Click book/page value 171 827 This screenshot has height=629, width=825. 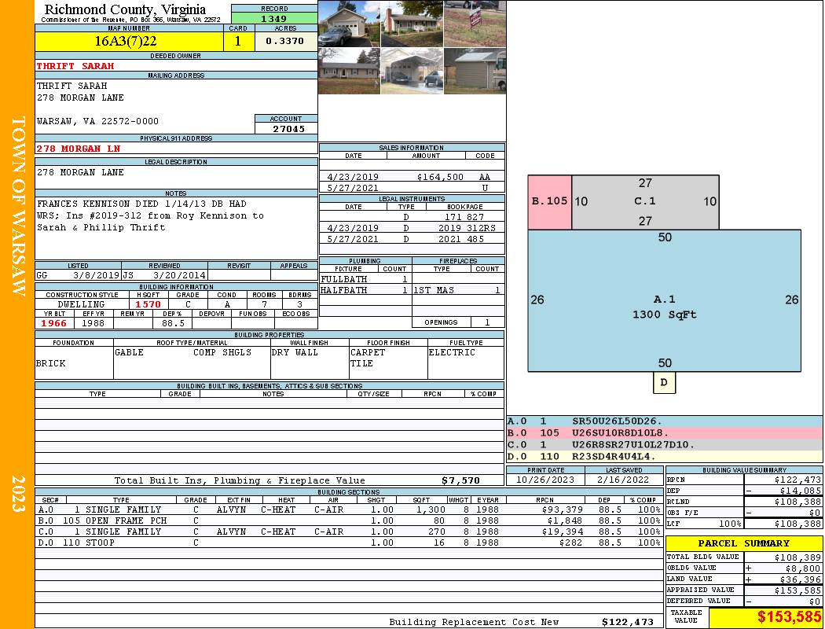(x=463, y=217)
